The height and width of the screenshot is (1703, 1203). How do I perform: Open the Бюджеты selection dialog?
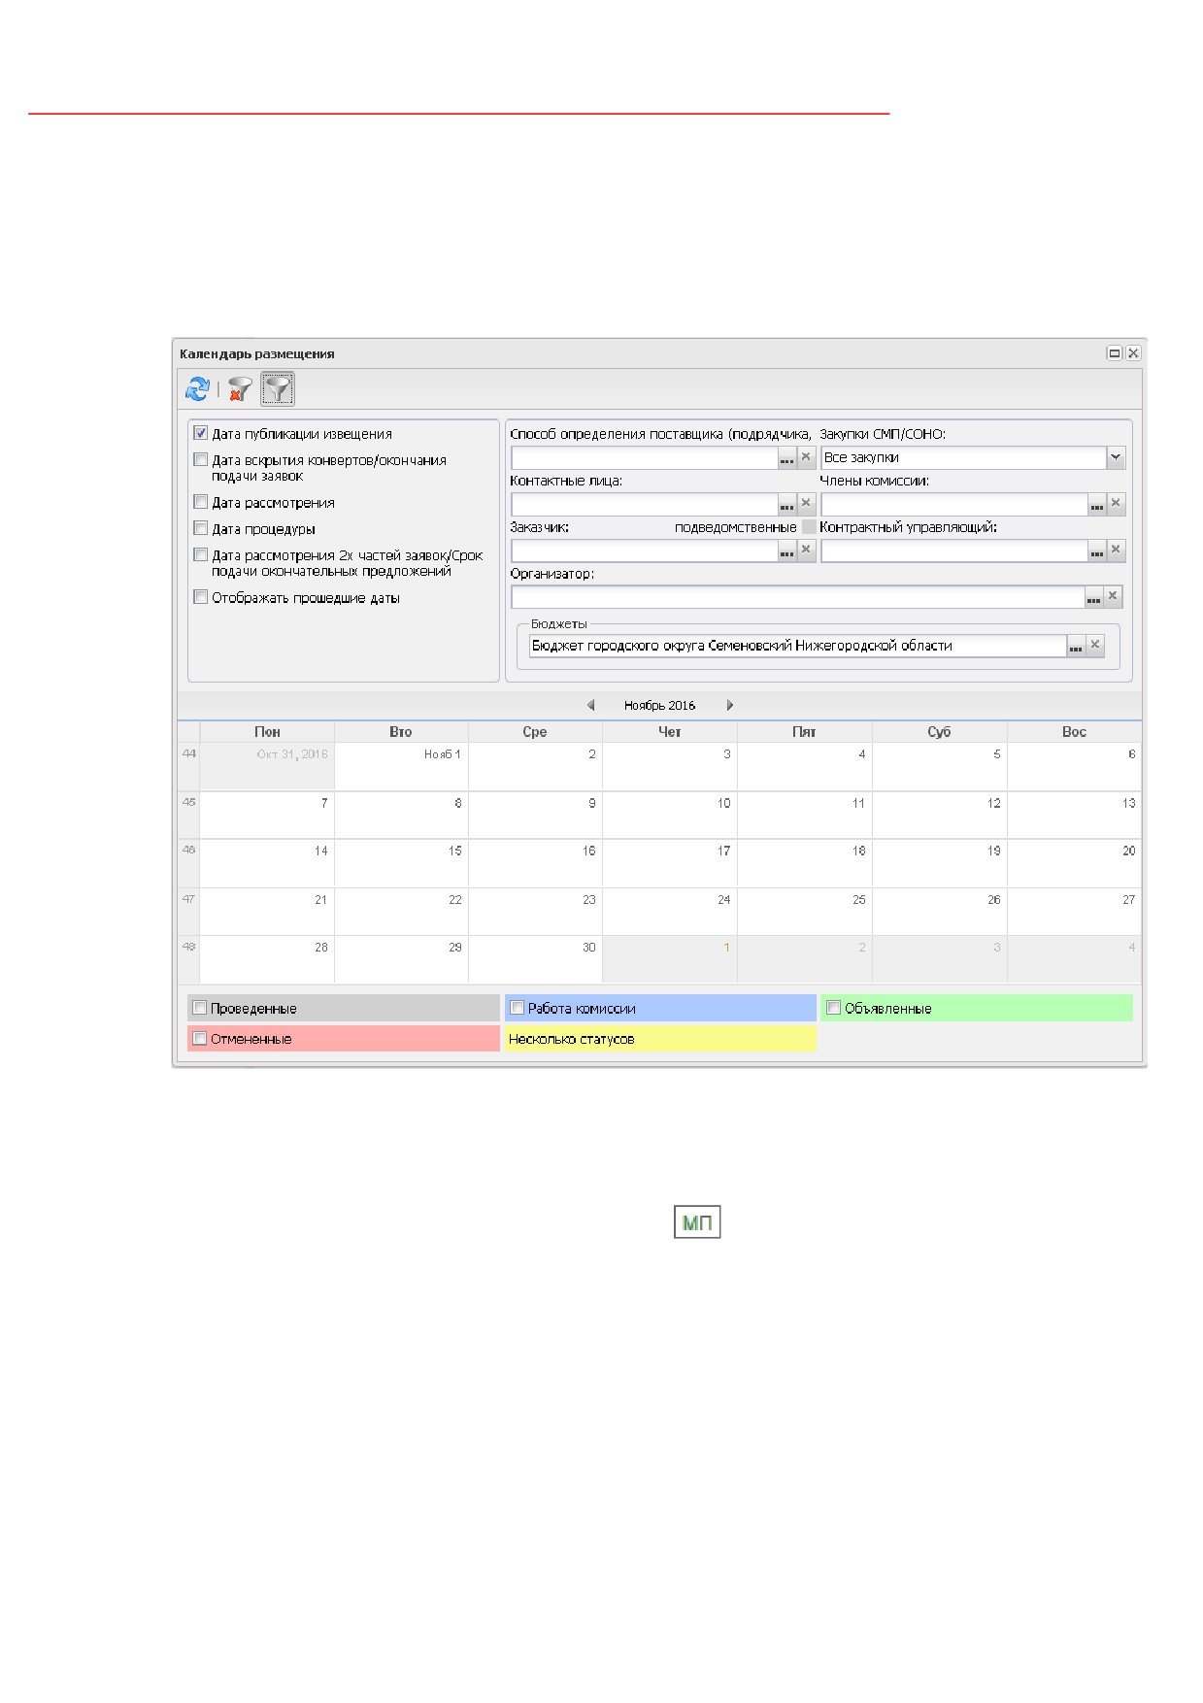(1076, 646)
